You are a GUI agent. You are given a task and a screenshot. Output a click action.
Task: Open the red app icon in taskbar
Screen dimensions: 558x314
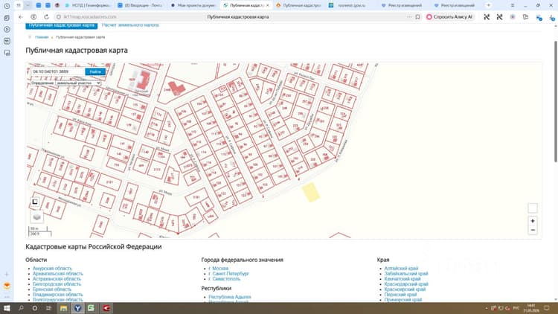point(106,308)
